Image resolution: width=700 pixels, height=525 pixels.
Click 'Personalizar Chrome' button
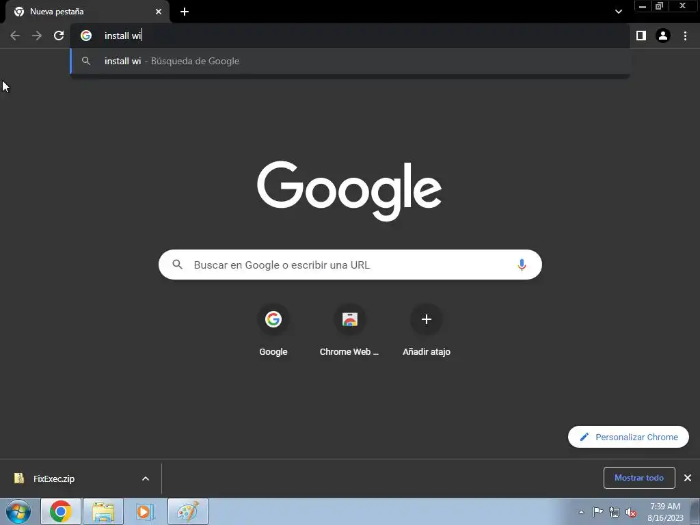pyautogui.click(x=628, y=437)
